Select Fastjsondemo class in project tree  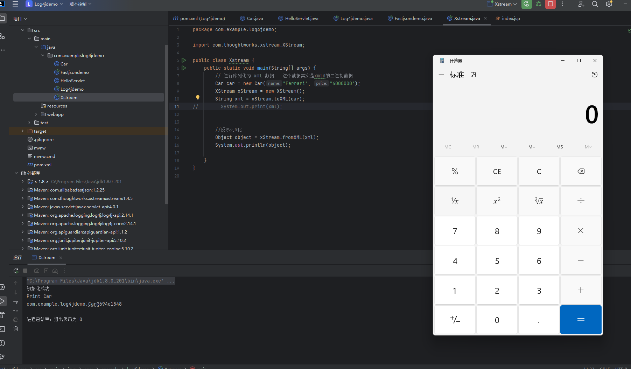point(75,72)
